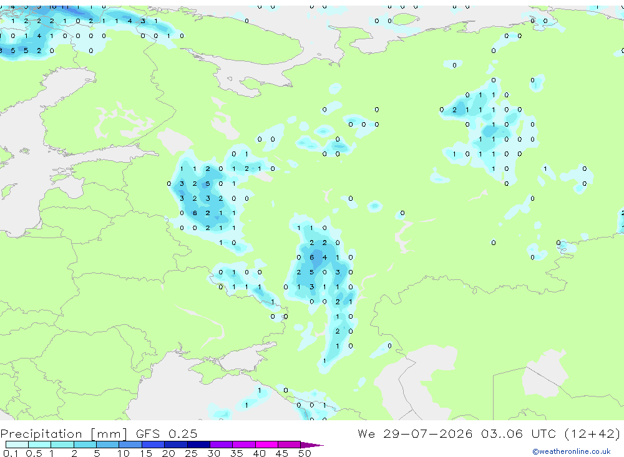Select the 5–10 mm legend color swatch
624x457 pixels.
pos(107,445)
